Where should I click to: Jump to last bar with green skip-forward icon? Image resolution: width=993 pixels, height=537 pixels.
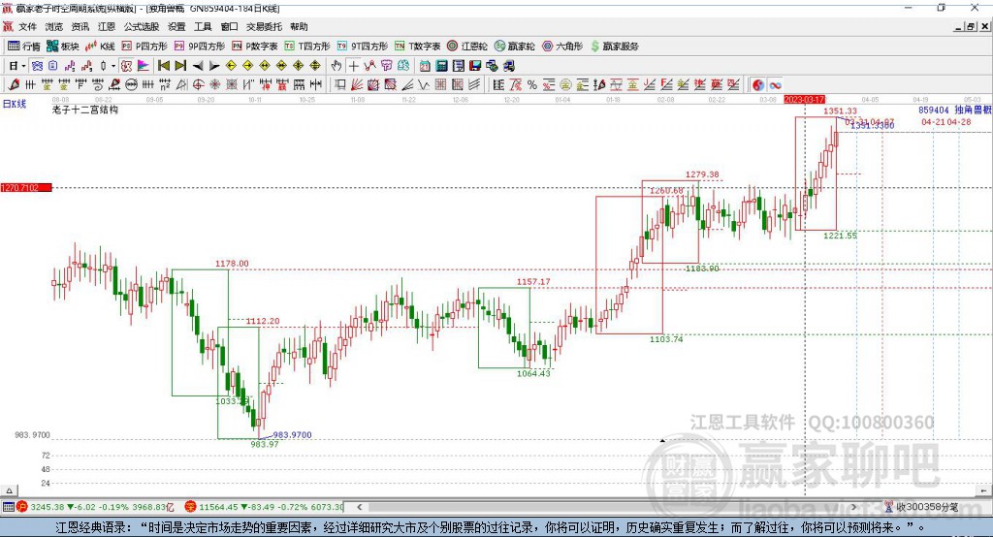(180, 66)
